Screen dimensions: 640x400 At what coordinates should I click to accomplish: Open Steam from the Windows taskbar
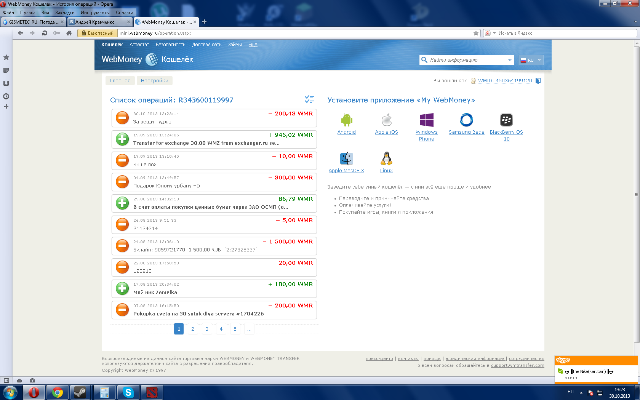[80, 392]
